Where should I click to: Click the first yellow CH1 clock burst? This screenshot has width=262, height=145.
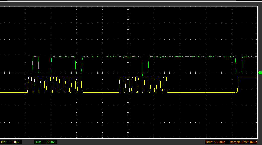click(x=55, y=85)
